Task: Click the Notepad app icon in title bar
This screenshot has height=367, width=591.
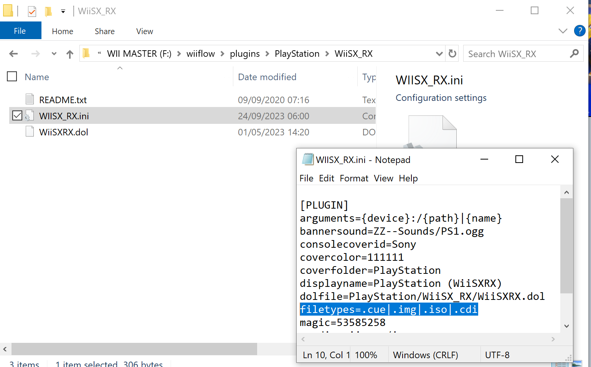Action: pyautogui.click(x=308, y=159)
